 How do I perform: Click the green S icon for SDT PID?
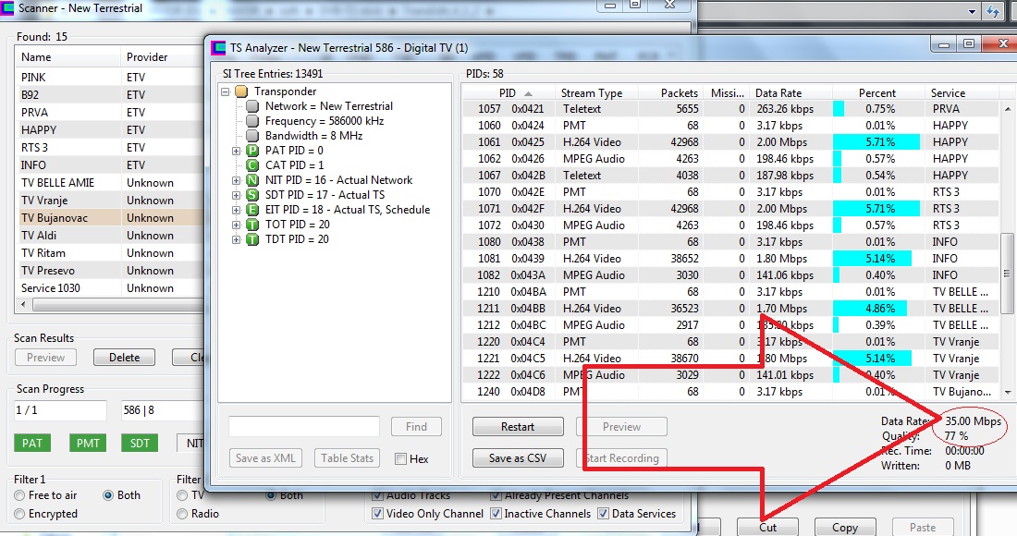[252, 195]
